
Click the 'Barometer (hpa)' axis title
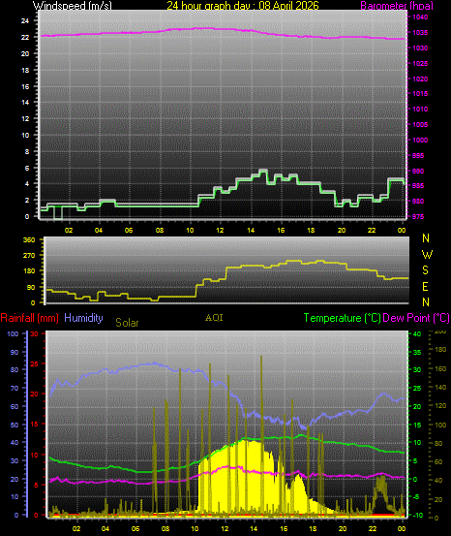(x=397, y=6)
